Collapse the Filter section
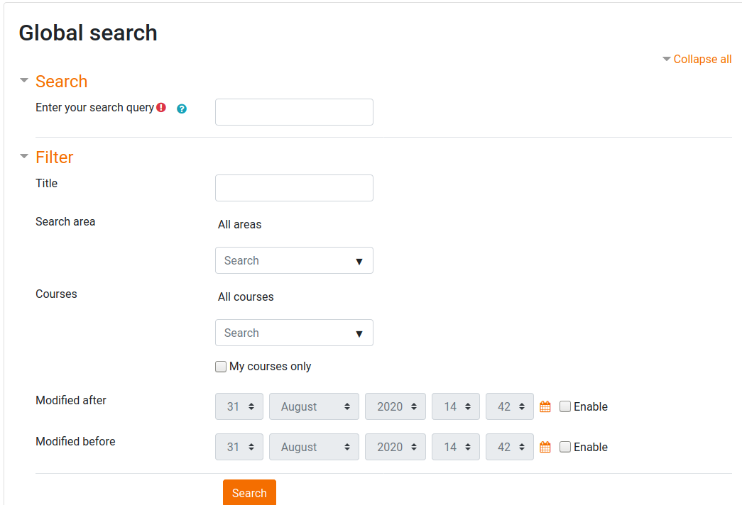The image size is (742, 505). pos(24,157)
